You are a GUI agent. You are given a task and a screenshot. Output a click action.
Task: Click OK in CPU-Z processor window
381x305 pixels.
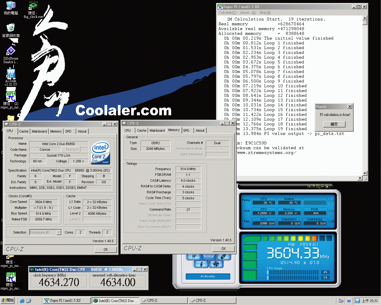(x=106, y=250)
